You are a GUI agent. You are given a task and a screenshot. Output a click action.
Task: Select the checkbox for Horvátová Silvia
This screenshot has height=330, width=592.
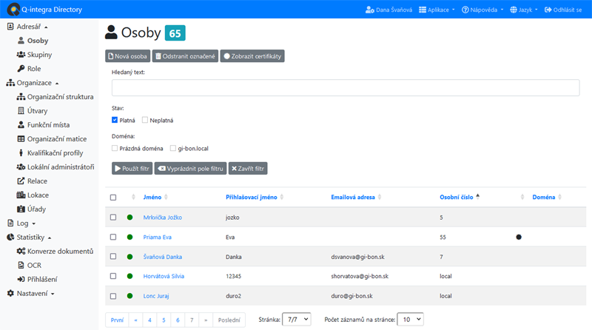(x=113, y=276)
